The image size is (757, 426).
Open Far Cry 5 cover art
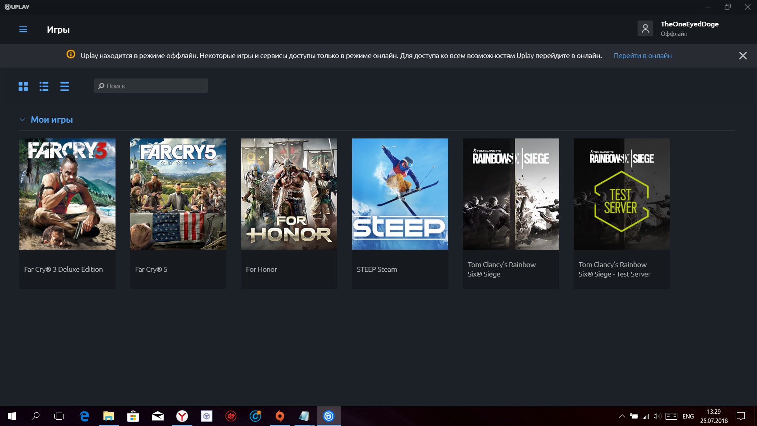[x=178, y=194]
